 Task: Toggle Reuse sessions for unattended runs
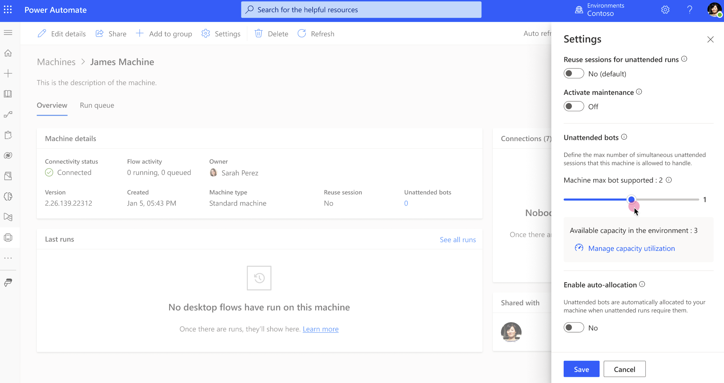click(573, 73)
